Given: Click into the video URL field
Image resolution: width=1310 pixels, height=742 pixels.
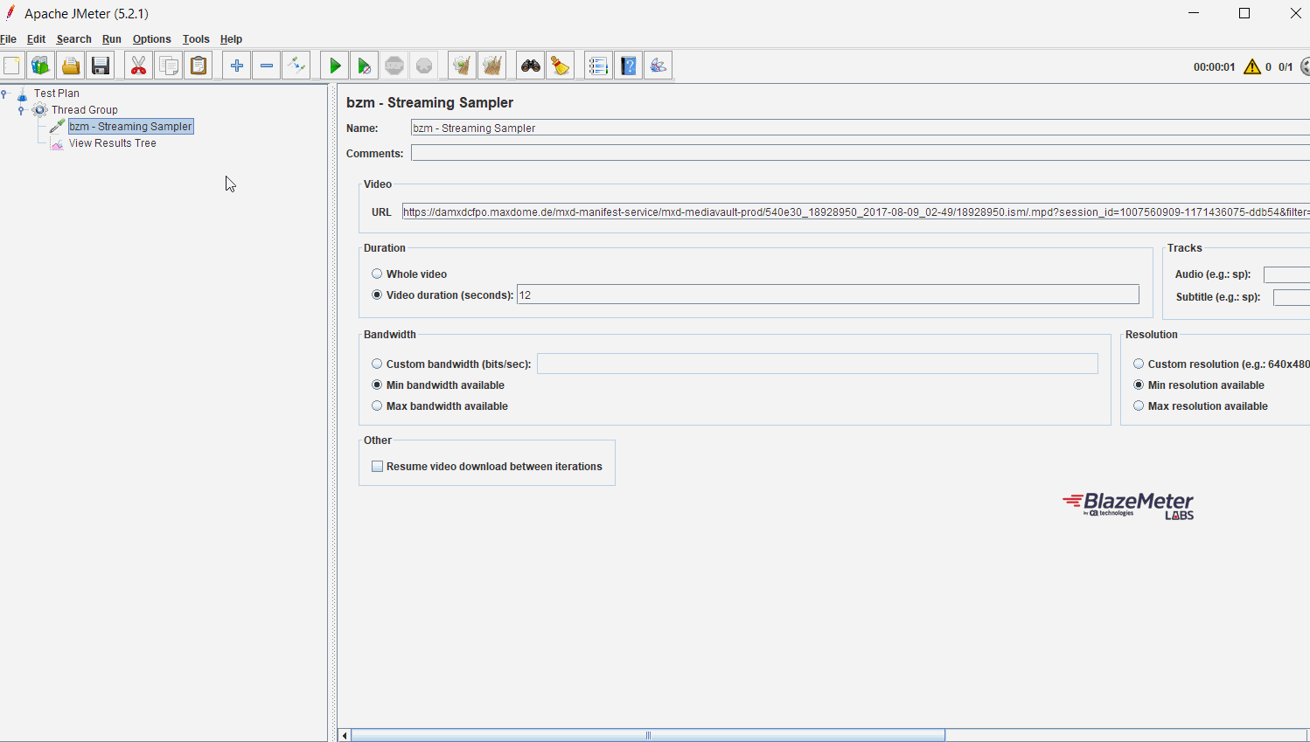Looking at the screenshot, I should [856, 212].
